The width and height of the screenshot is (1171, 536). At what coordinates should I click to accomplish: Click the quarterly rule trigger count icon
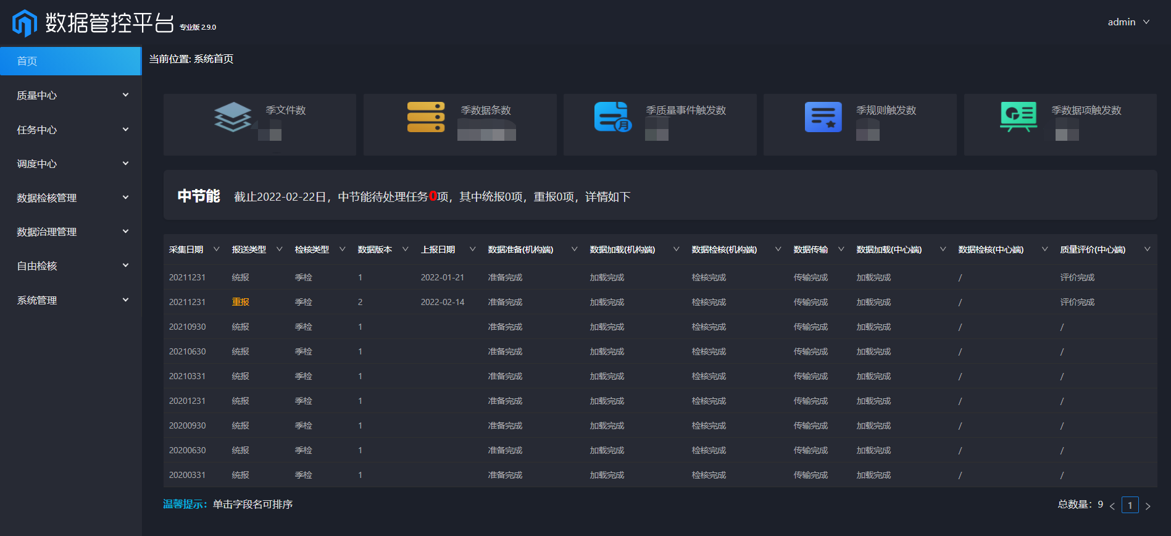coord(823,117)
